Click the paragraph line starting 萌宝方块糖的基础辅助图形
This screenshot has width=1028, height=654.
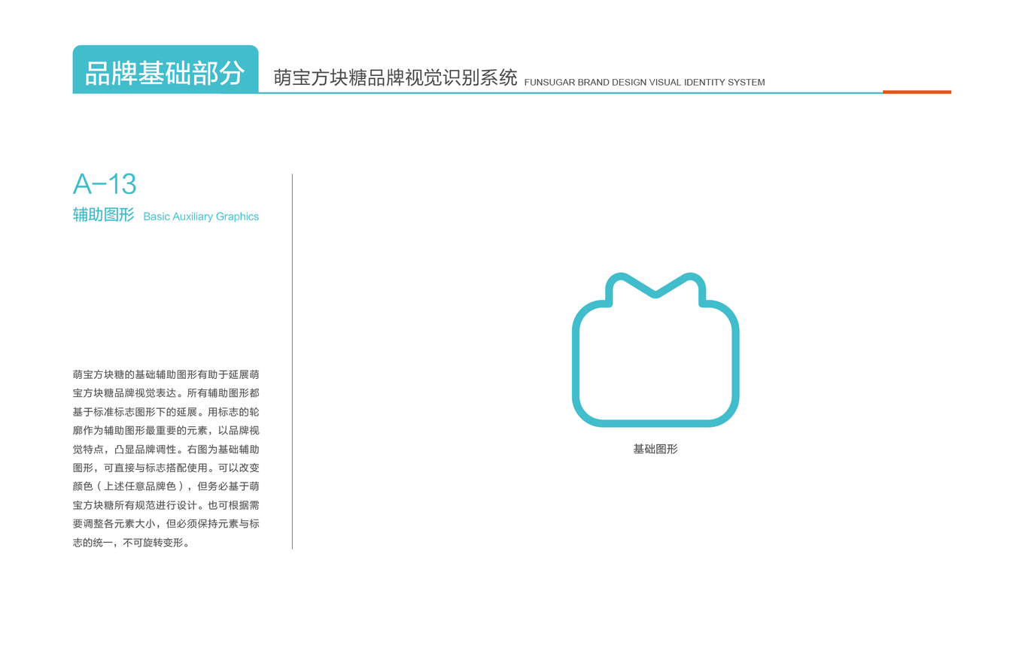coord(166,374)
